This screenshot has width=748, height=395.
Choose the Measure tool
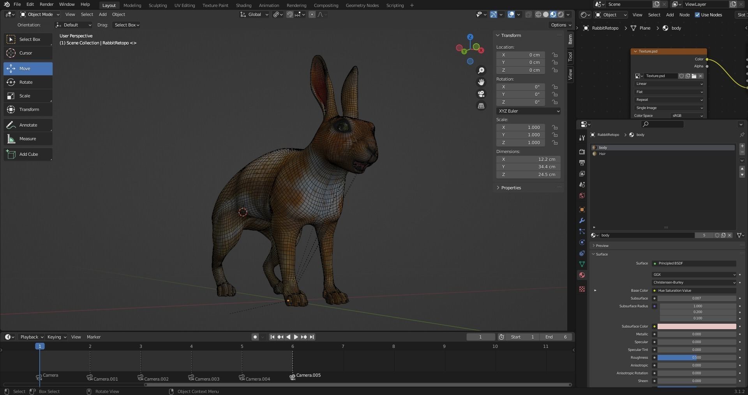[x=28, y=139]
